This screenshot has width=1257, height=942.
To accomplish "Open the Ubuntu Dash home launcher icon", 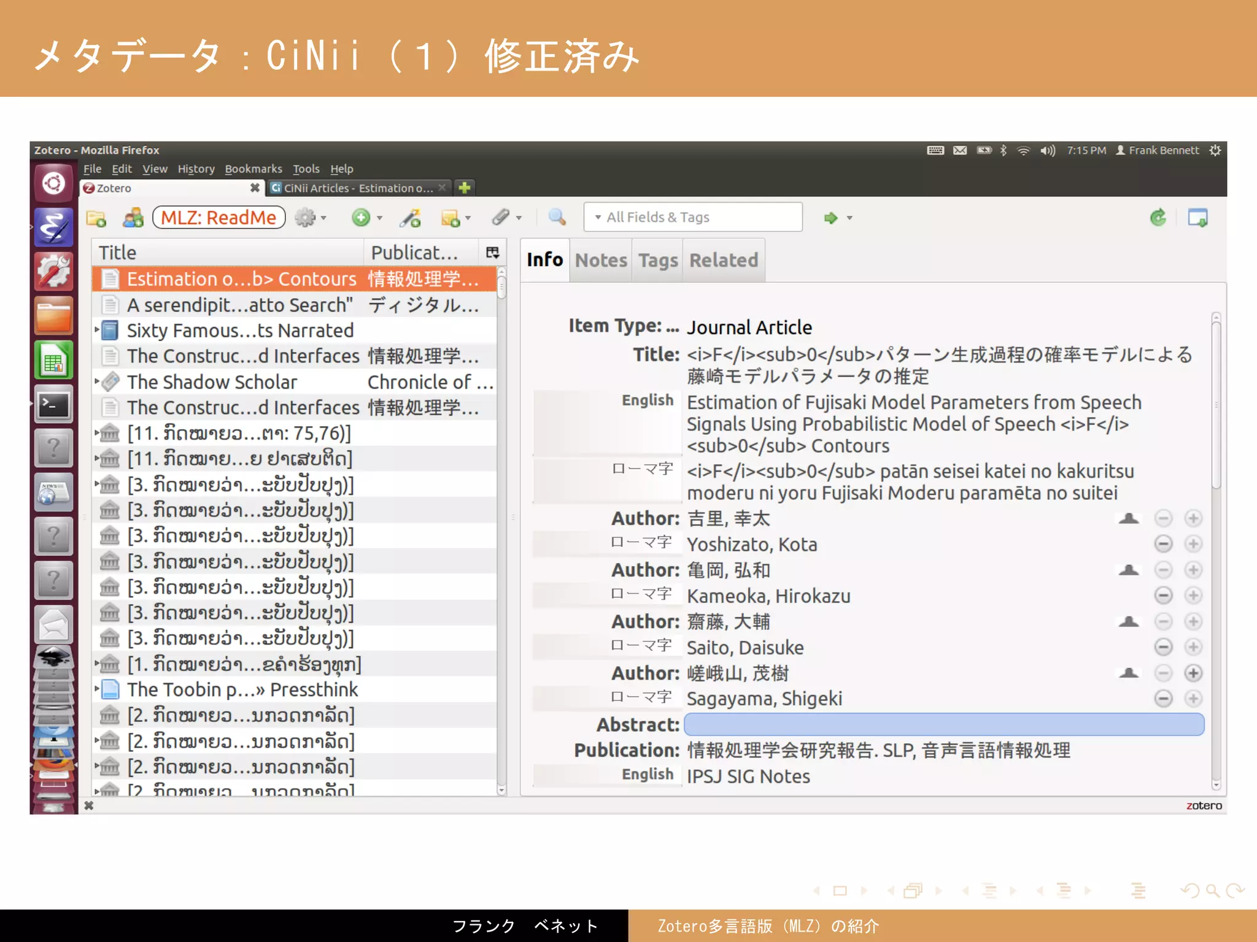I will [53, 183].
